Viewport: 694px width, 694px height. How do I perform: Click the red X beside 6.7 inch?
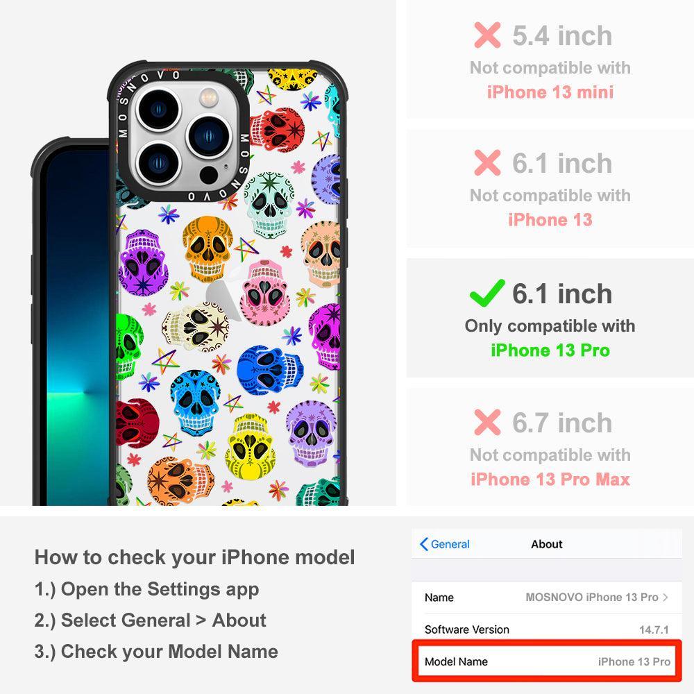[487, 422]
